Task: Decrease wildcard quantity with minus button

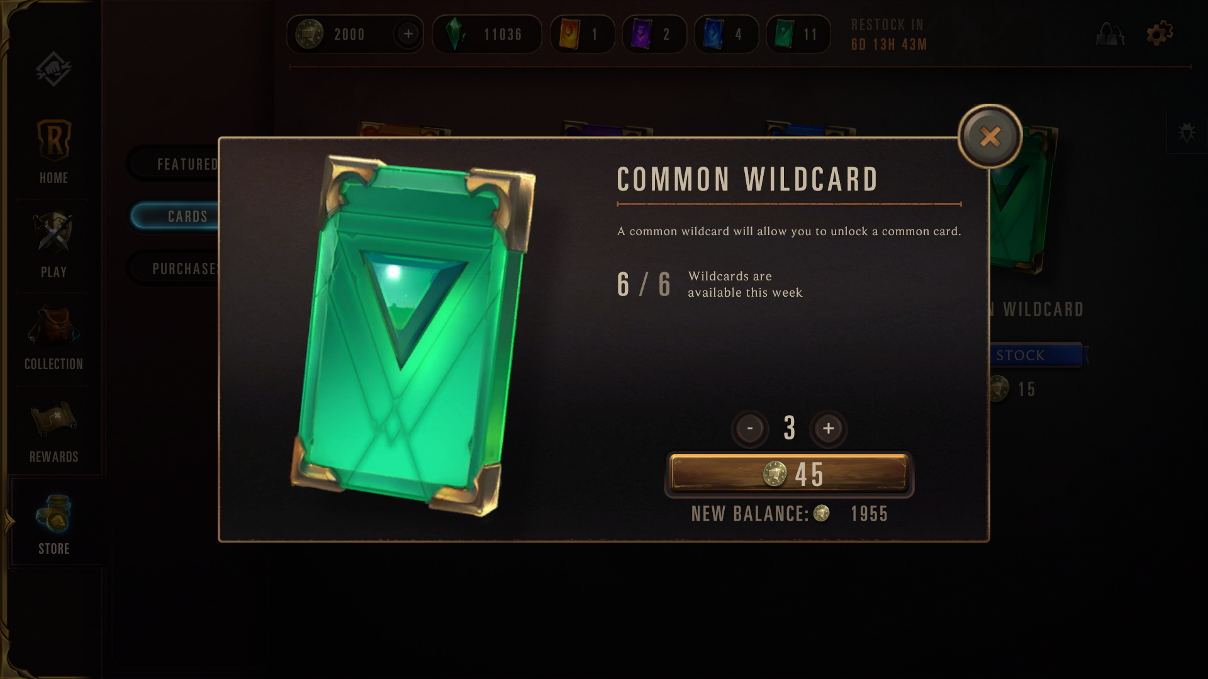Action: click(x=750, y=428)
